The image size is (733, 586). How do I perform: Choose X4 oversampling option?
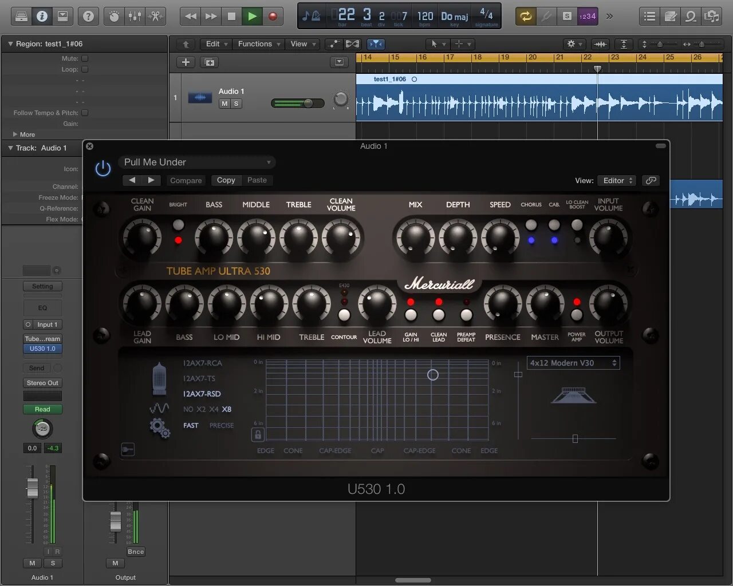click(214, 409)
